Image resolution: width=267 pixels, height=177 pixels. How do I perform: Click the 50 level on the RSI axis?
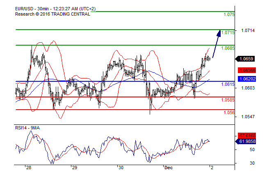[x=252, y=150]
